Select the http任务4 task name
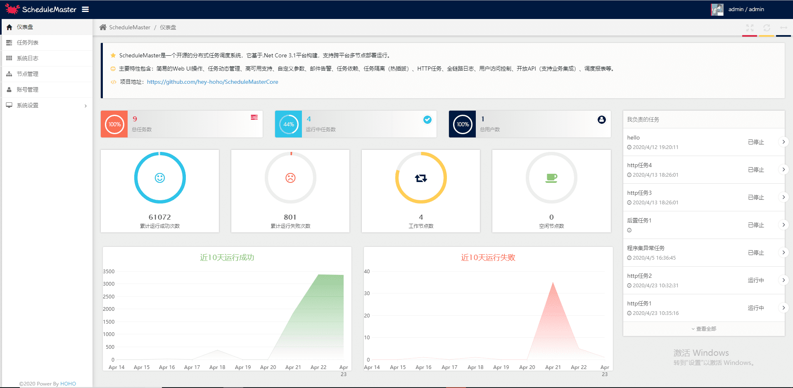793x388 pixels. 639,166
